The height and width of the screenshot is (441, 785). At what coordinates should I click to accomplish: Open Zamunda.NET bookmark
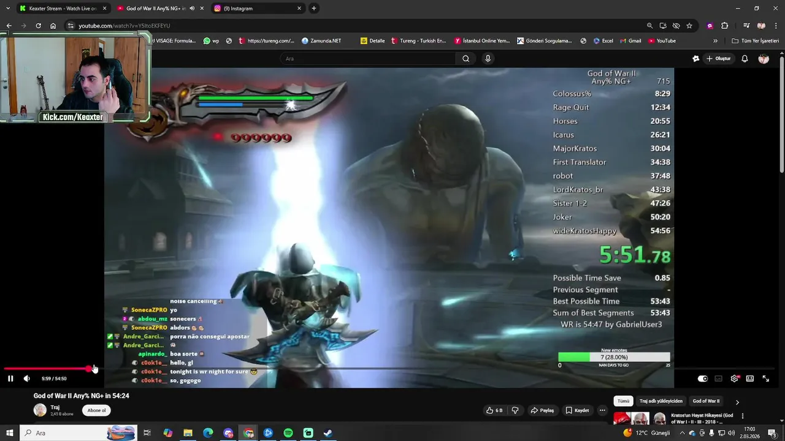pyautogui.click(x=321, y=41)
